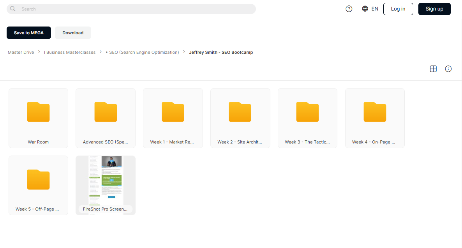Navigate to Business Masterclasses breadcrumb

click(70, 52)
